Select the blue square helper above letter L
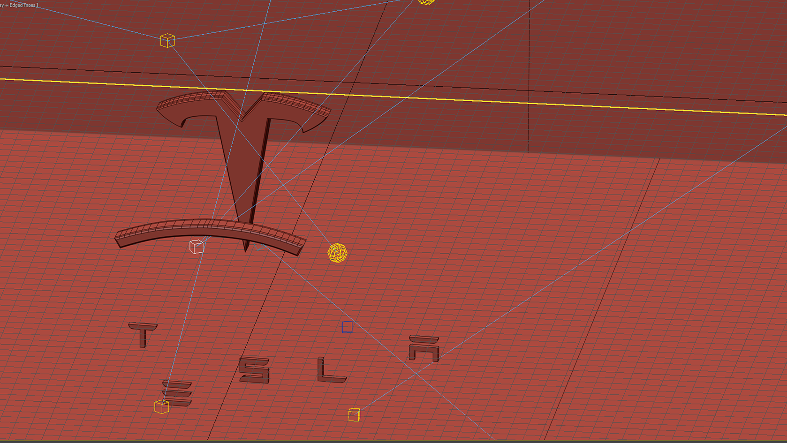The image size is (787, 443). click(347, 327)
